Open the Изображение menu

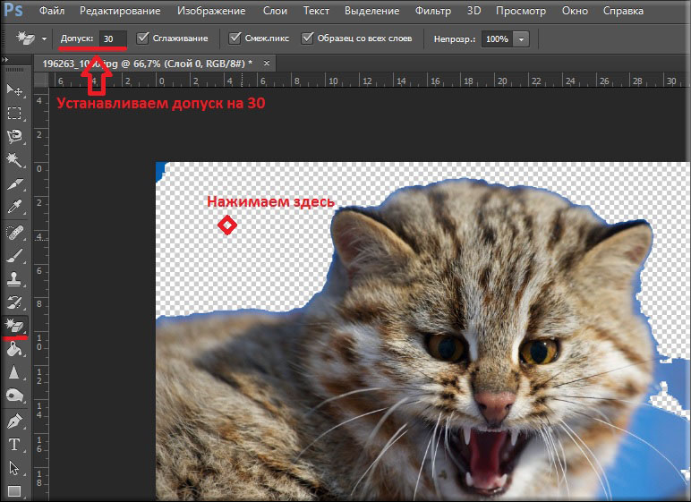pos(211,12)
